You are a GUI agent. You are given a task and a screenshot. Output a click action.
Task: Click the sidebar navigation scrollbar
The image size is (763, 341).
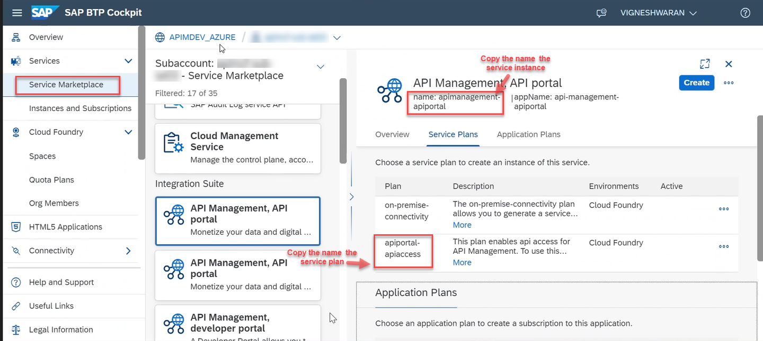(x=141, y=93)
